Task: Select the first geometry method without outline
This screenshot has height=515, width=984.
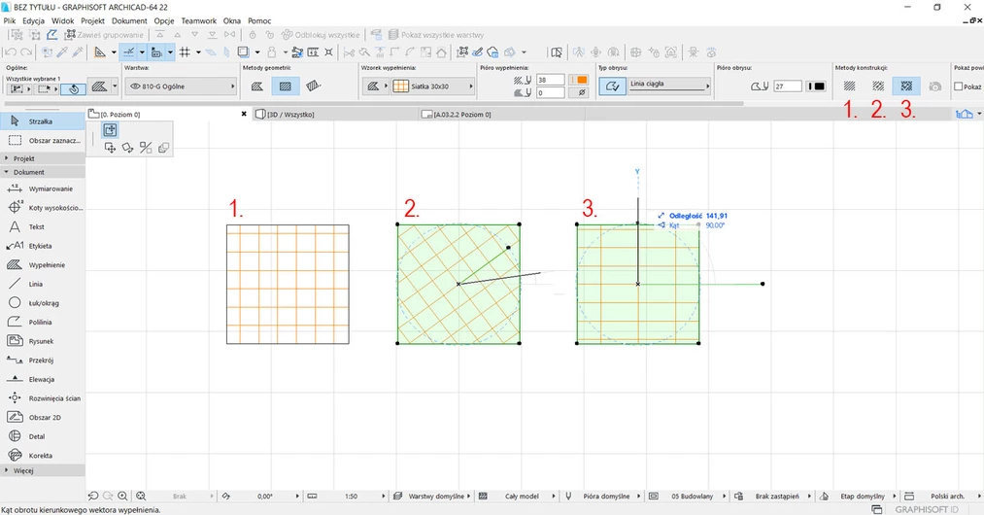Action: (257, 86)
